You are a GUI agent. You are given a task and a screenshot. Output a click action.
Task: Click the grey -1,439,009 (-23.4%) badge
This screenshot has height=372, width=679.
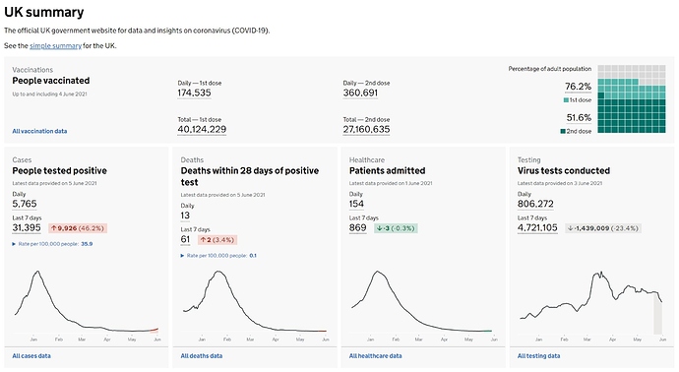click(603, 228)
